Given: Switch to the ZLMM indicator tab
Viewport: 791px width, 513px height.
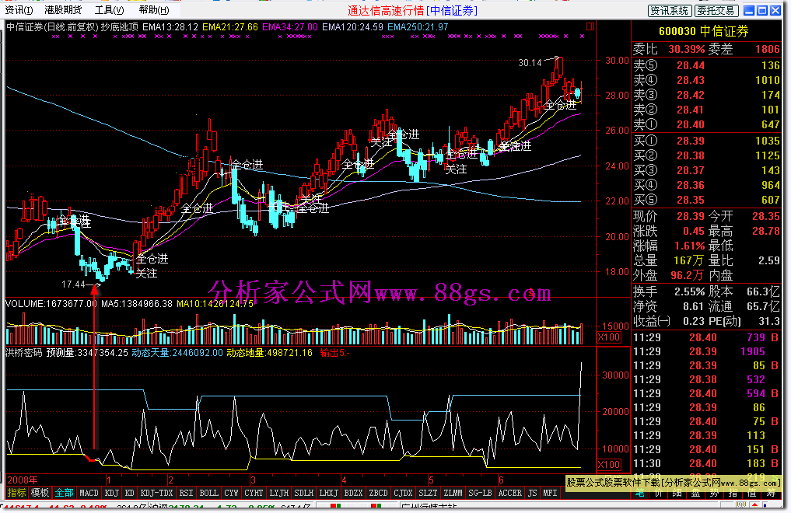Looking at the screenshot, I should [x=453, y=493].
